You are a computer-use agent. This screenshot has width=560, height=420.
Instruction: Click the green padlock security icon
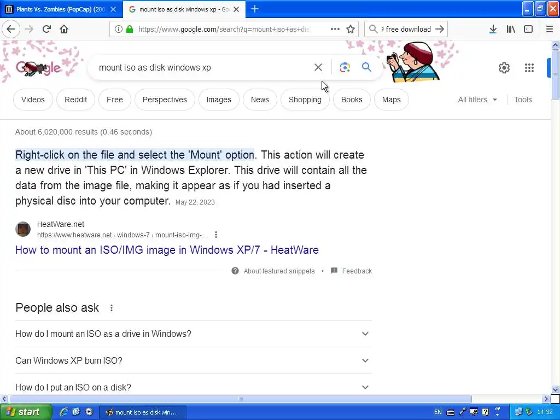click(x=130, y=29)
